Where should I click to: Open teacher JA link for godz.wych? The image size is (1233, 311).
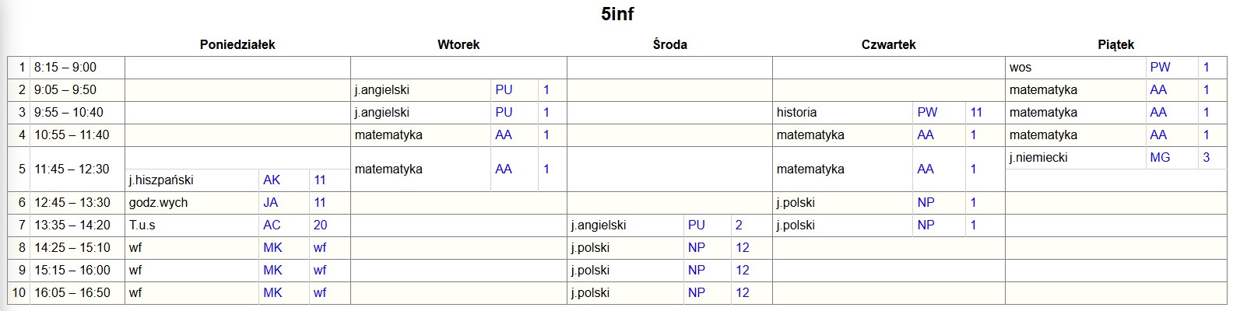tap(271, 203)
